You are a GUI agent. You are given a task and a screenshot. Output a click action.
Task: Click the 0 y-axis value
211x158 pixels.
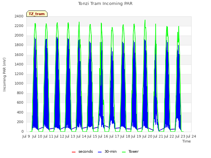22,132
